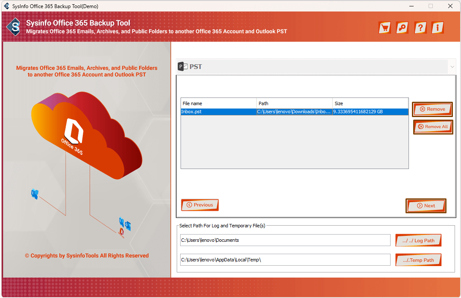Expand the PST format dropdown arrow
461x298 pixels.
pyautogui.click(x=452, y=67)
